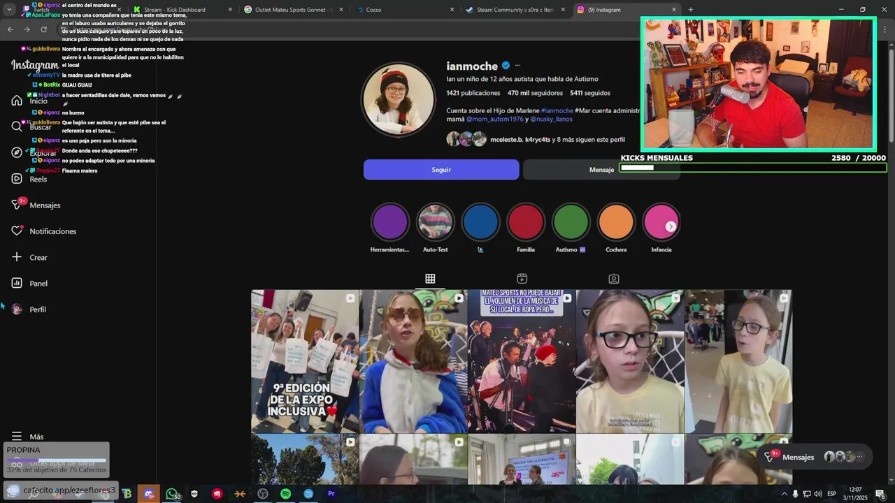Open the blue highlight story circle
The image size is (895, 503).
pyautogui.click(x=480, y=222)
